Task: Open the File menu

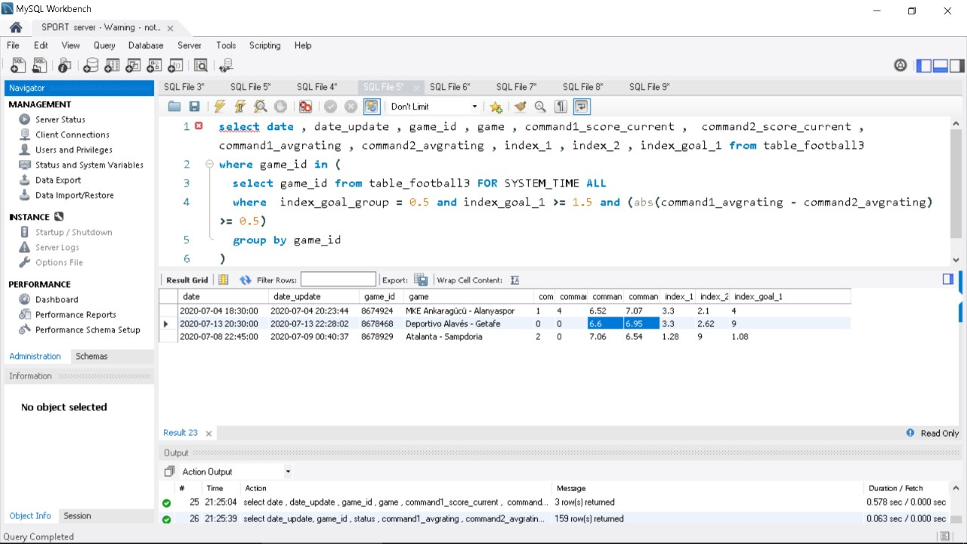Action: [13, 45]
